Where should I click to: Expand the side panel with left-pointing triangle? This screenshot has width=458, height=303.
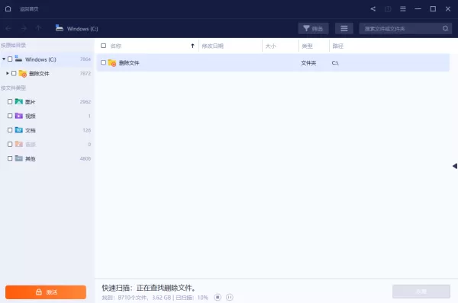[x=455, y=166]
